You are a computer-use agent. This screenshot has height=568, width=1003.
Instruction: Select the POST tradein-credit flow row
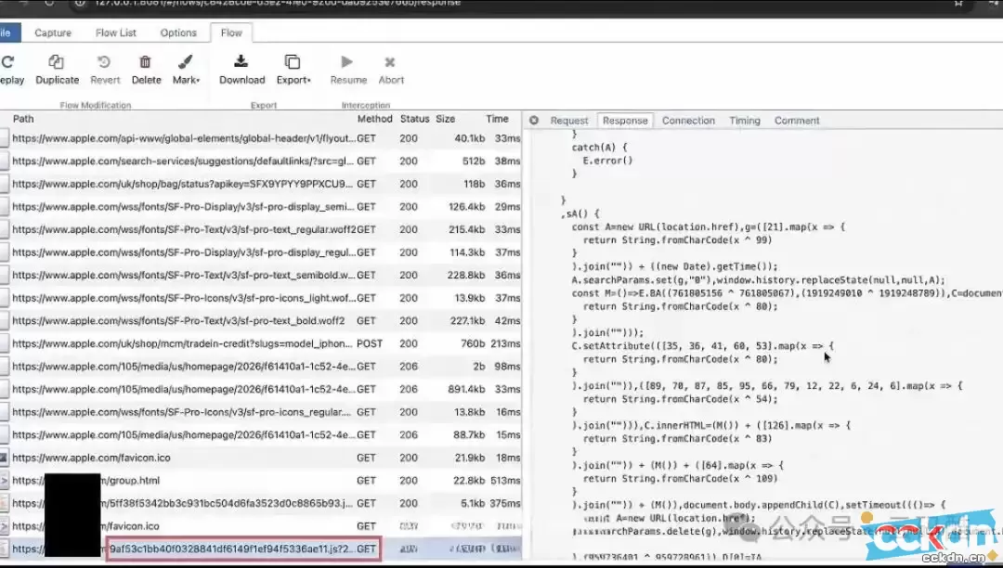(x=186, y=343)
